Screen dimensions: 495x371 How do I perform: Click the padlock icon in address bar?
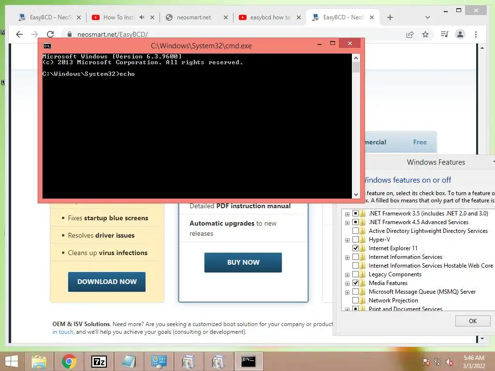[x=70, y=34]
